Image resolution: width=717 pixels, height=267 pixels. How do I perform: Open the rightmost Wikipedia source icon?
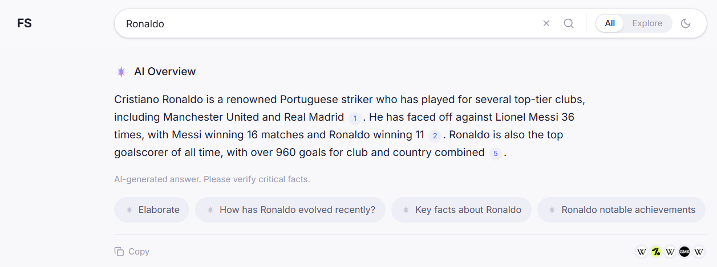[x=699, y=252]
